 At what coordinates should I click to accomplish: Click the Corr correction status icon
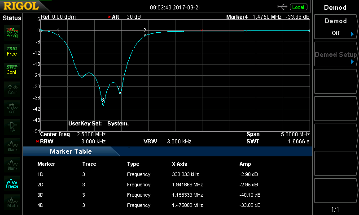[12, 90]
